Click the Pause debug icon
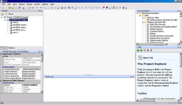Screen dimensions: 182x105 (82, 8)
